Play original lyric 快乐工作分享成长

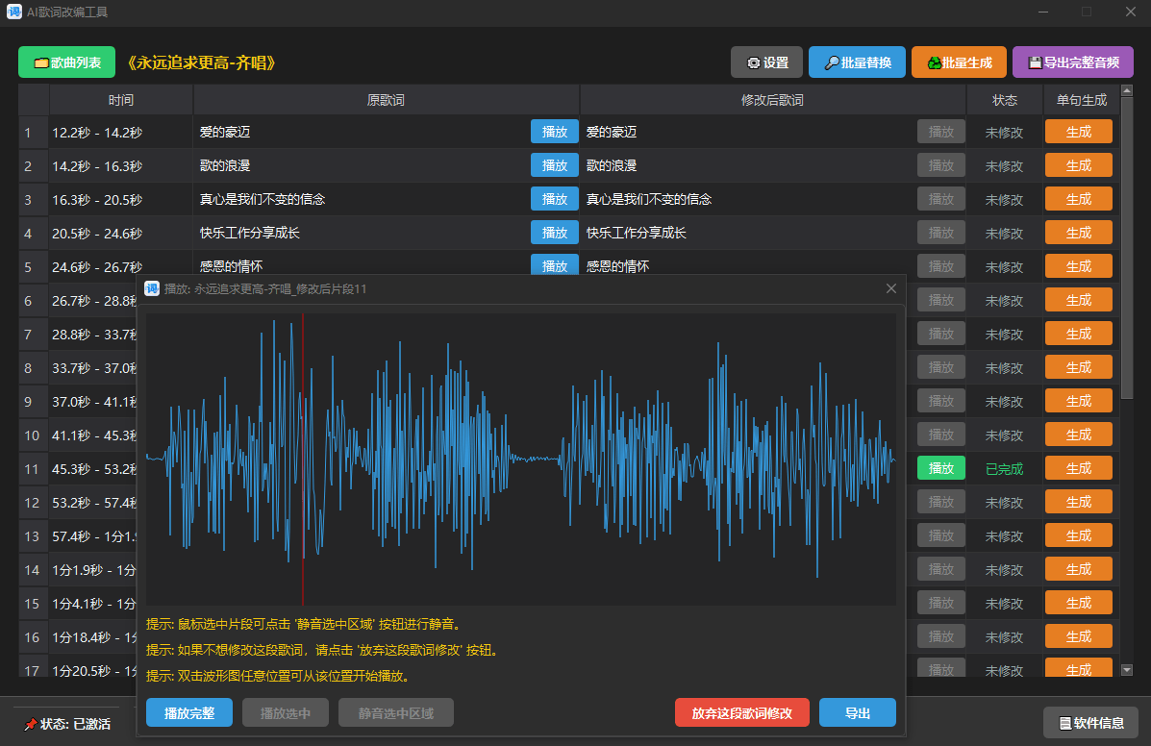click(554, 233)
